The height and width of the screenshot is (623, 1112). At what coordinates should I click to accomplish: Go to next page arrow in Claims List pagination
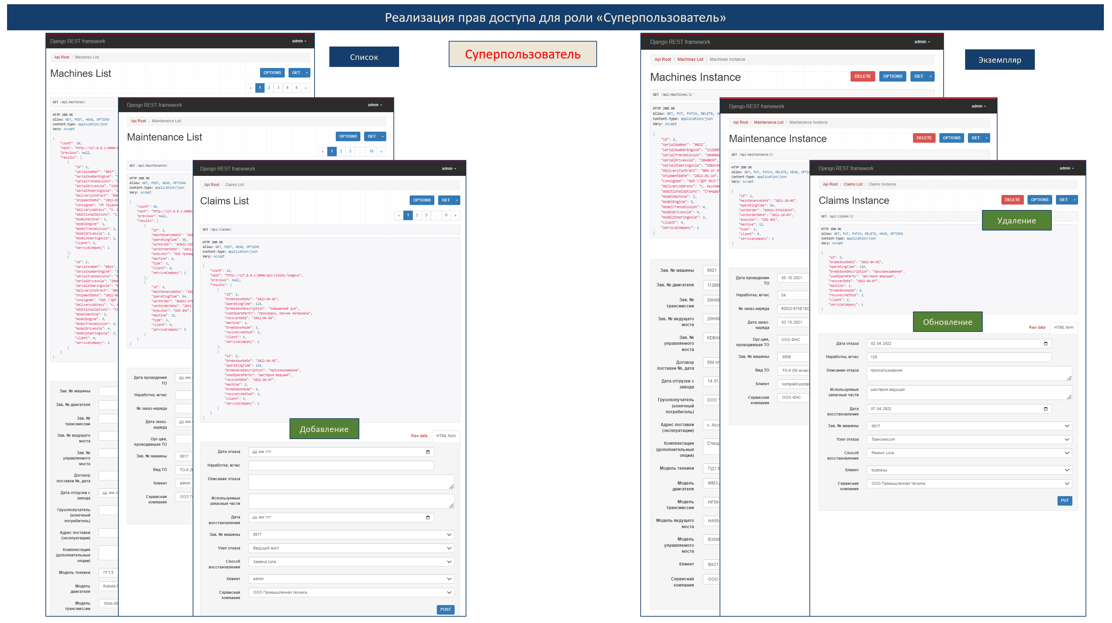point(455,215)
